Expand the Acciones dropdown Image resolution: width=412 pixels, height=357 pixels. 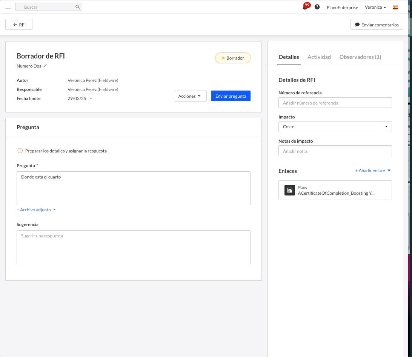[x=190, y=96]
